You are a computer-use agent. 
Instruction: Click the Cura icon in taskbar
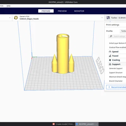77,124
